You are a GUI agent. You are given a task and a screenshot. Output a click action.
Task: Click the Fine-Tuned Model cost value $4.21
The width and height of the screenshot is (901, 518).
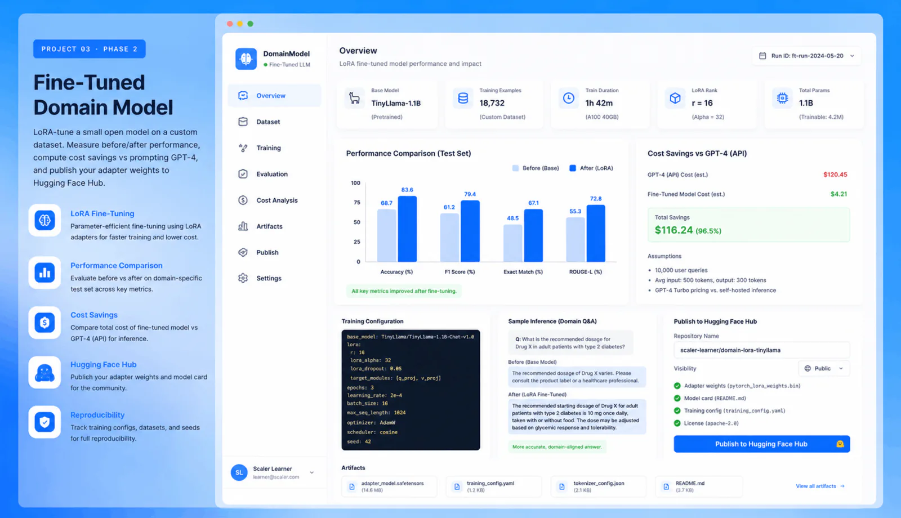pyautogui.click(x=838, y=194)
